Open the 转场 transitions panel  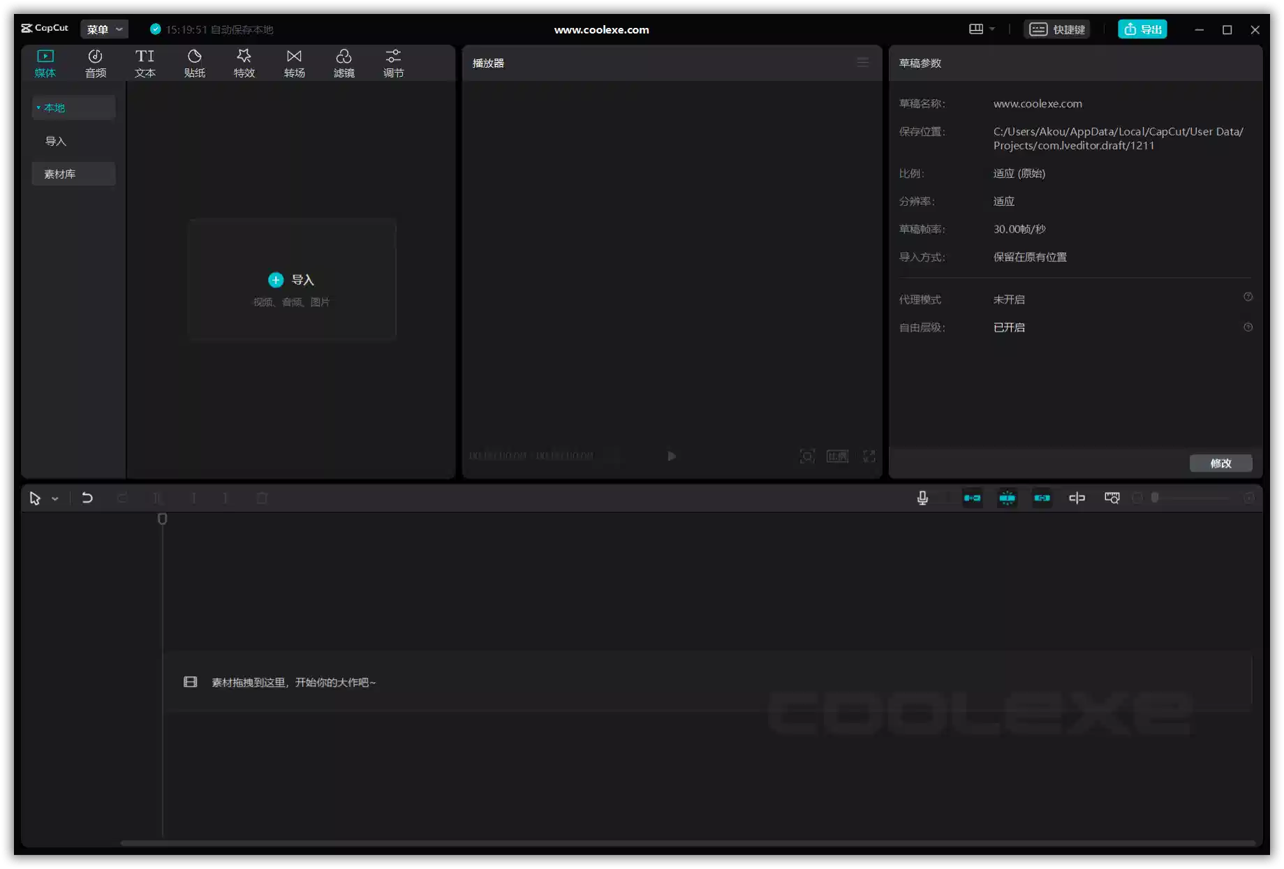[294, 63]
